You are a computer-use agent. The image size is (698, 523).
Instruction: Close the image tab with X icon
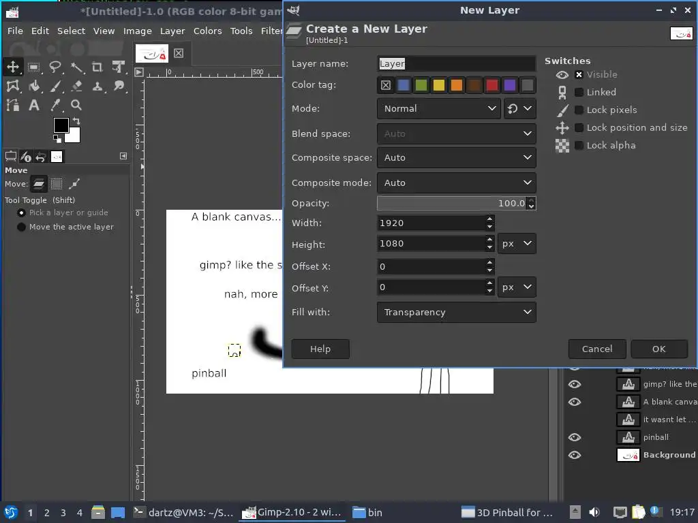tap(179, 53)
